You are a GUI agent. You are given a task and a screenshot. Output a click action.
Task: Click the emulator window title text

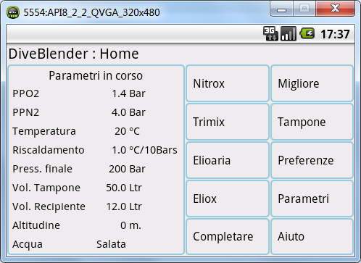coord(91,12)
